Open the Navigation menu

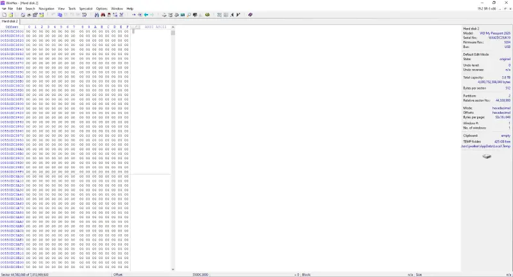tap(46, 8)
